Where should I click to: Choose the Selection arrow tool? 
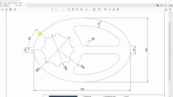pos(69,9)
